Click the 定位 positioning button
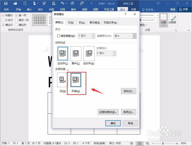 (129, 91)
